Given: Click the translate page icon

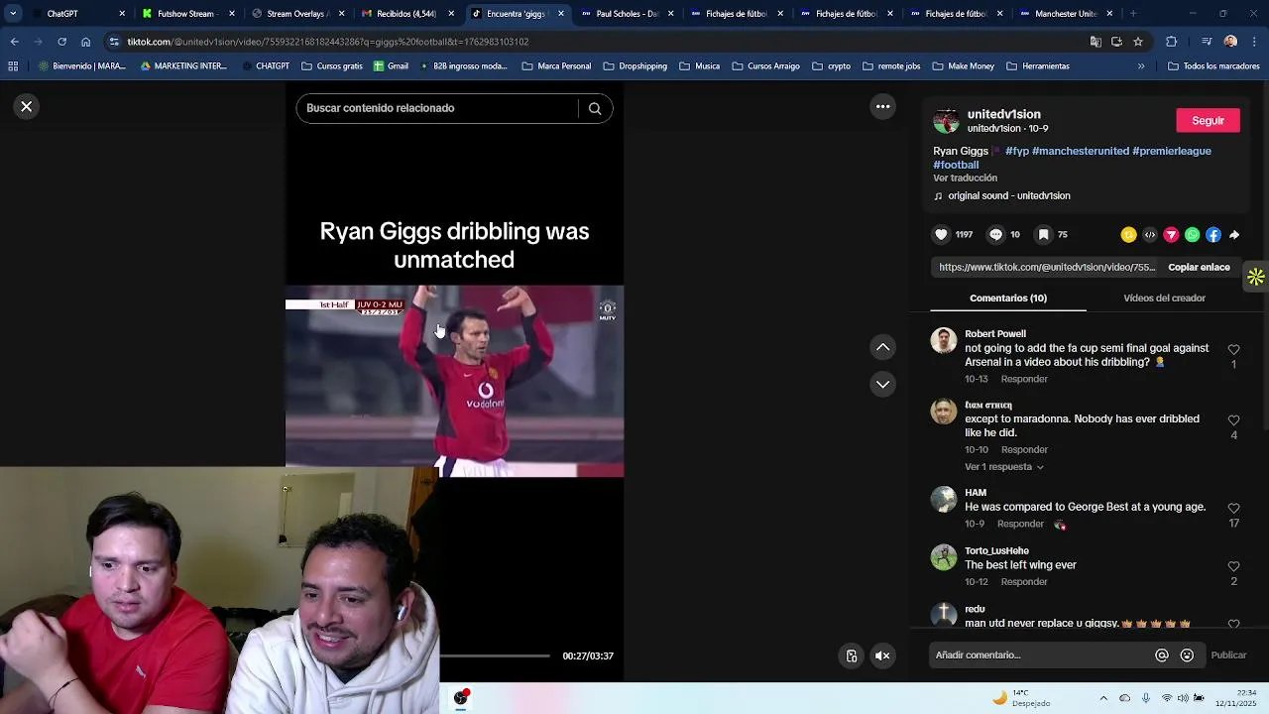Looking at the screenshot, I should click(1096, 42).
